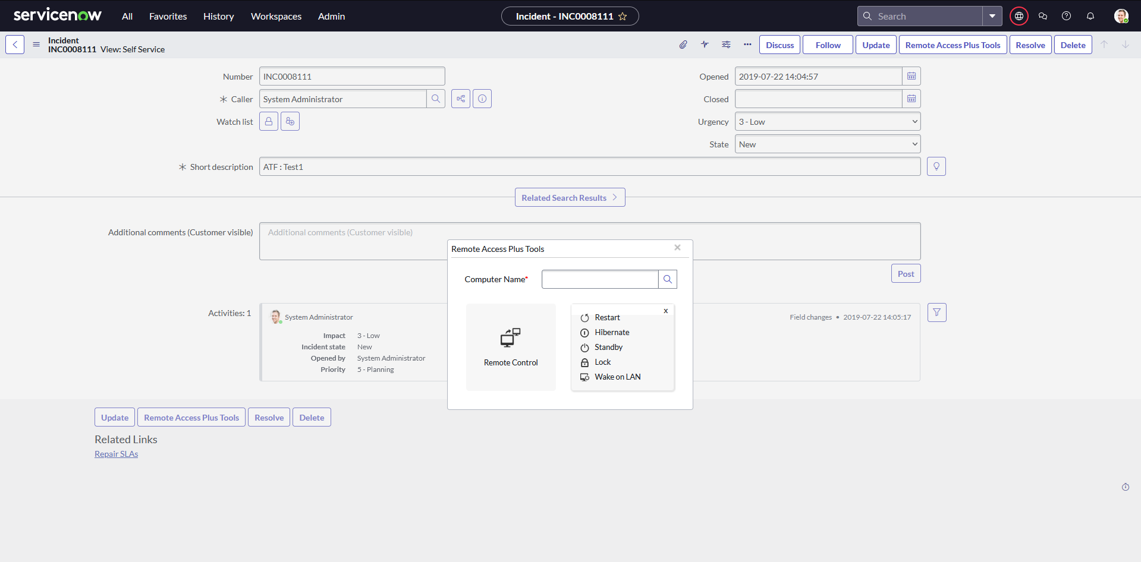Show related incidents map icon next to Caller

(461, 99)
